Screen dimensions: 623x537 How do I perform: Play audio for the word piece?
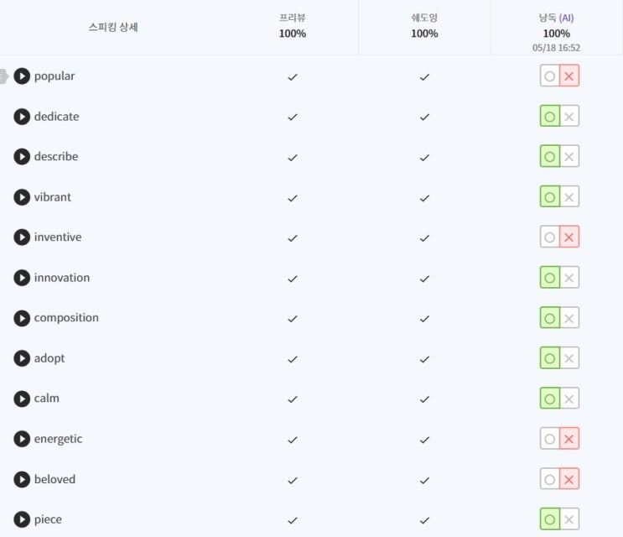(22, 519)
